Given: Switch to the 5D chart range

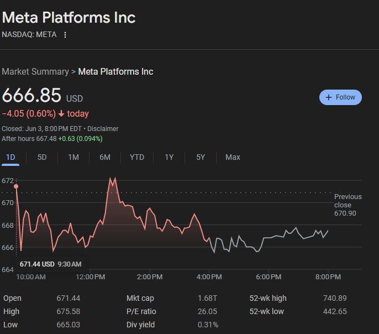Looking at the screenshot, I should click(42, 157).
